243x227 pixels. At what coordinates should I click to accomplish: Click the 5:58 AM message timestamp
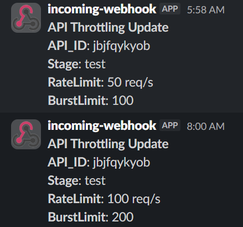[x=206, y=9]
